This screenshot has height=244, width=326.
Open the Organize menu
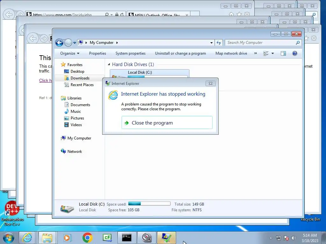pyautogui.click(x=70, y=53)
